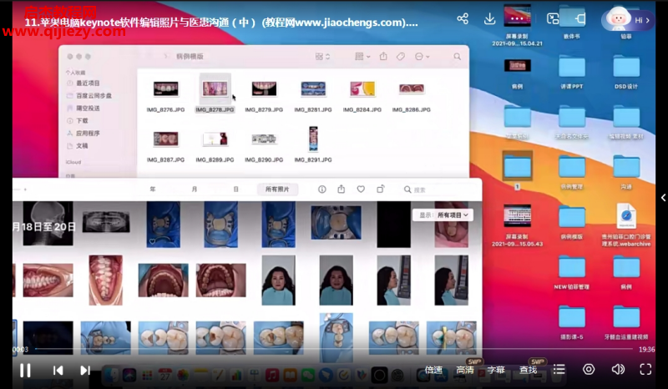Select 隔空投送 in Finder sidebar
668x389 pixels.
[x=88, y=109]
